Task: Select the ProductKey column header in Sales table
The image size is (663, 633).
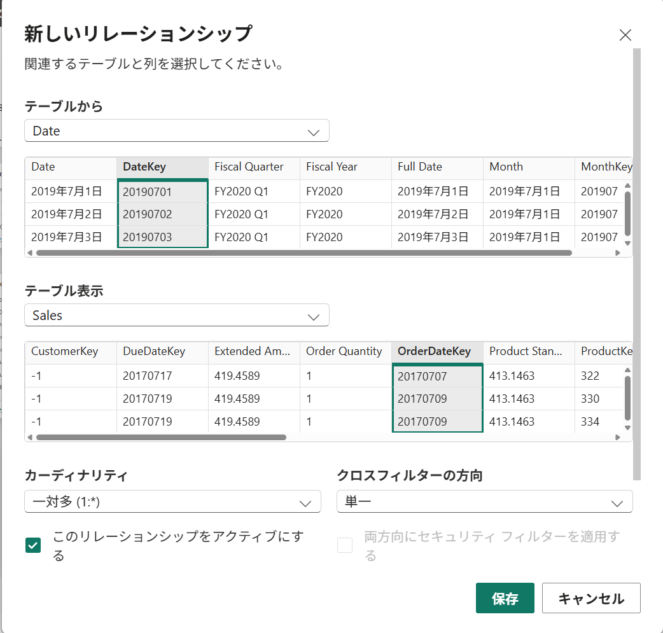Action: click(604, 351)
